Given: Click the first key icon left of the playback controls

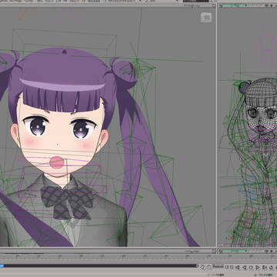Looking at the screenshot, I should click(x=202, y=267).
